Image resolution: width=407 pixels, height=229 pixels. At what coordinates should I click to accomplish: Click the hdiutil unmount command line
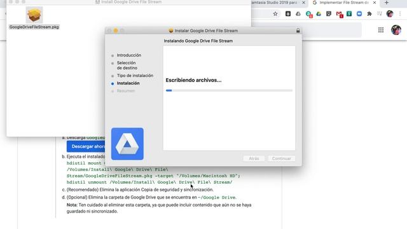tap(149, 183)
